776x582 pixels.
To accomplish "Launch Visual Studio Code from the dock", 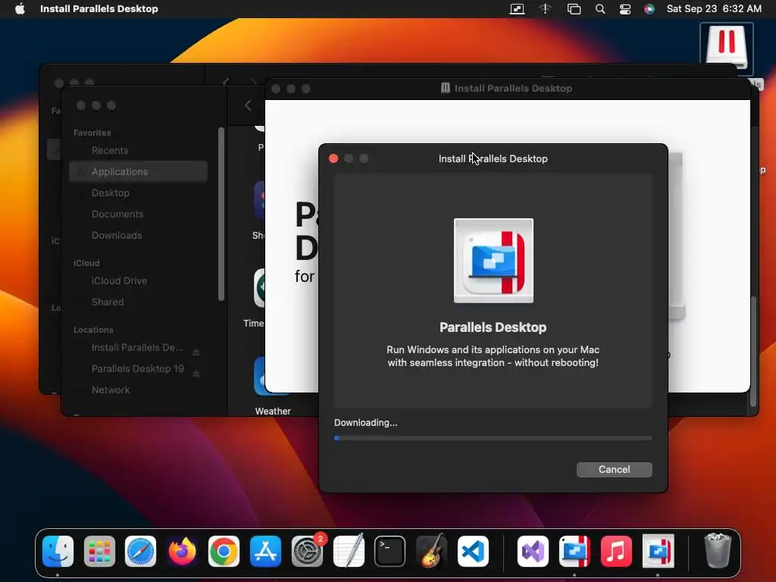I will pos(473,551).
